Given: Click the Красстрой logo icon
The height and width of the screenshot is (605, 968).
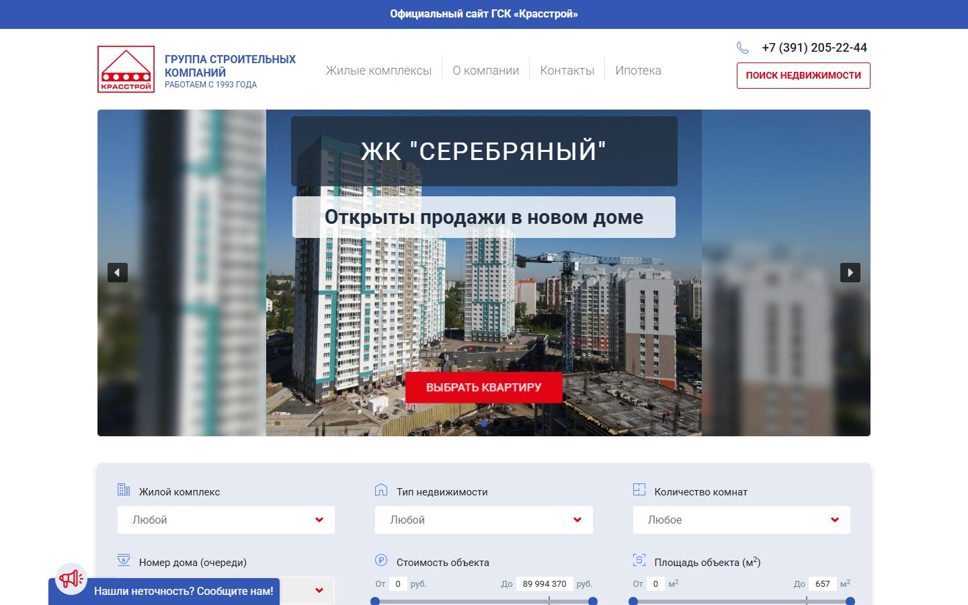Looking at the screenshot, I should pyautogui.click(x=126, y=69).
